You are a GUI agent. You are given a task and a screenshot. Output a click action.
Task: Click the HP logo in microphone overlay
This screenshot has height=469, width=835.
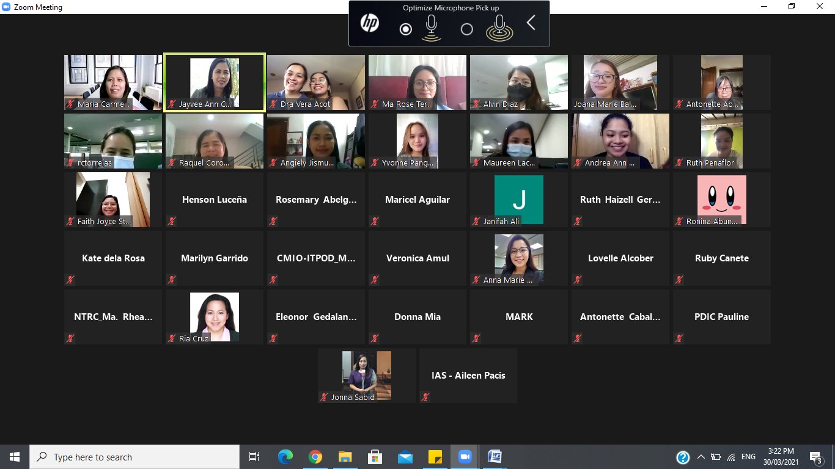(369, 24)
